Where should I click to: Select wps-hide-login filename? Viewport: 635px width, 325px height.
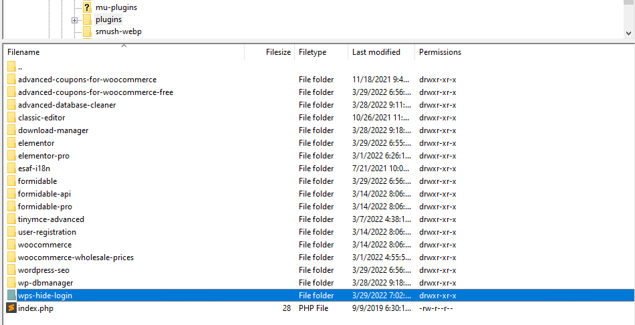(x=45, y=296)
